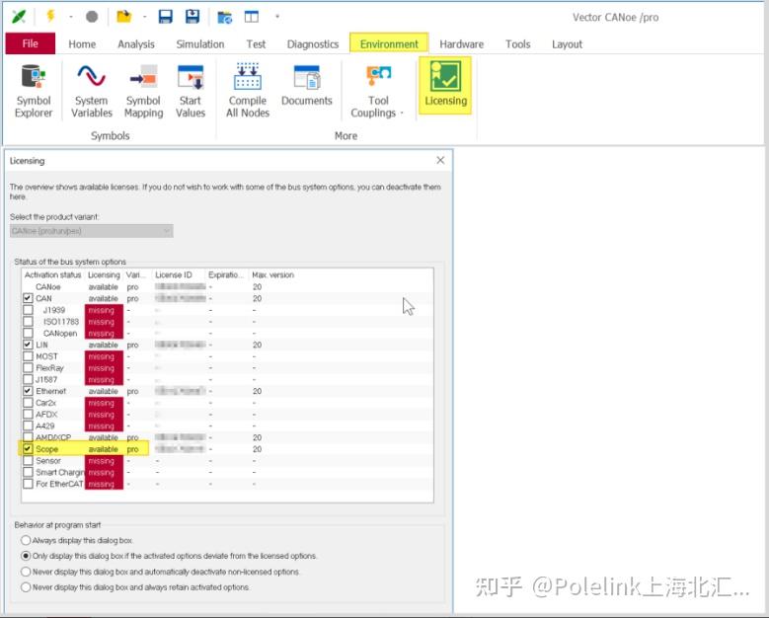Switch to the Diagnostics tab
769x618 pixels.
tap(313, 44)
